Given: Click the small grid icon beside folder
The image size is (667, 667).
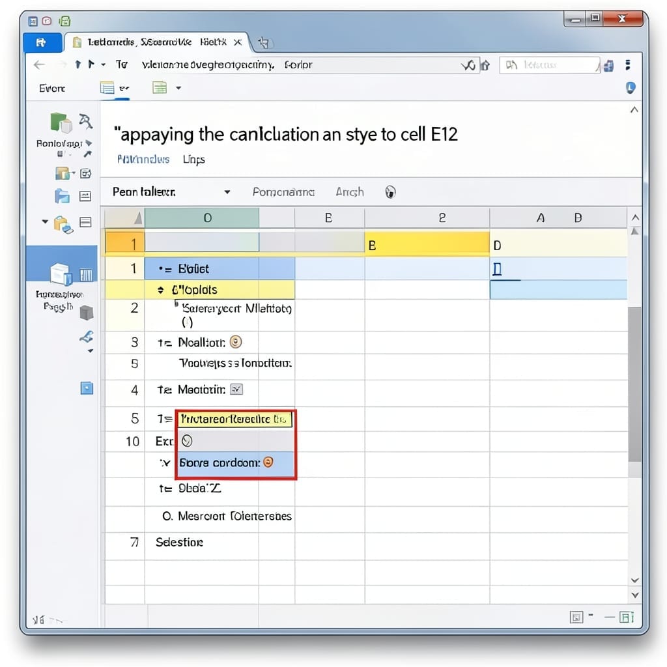Looking at the screenshot, I should pyautogui.click(x=85, y=173).
